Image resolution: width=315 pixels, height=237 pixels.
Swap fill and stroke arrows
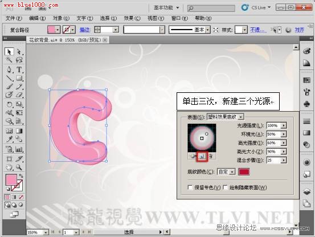21,176
